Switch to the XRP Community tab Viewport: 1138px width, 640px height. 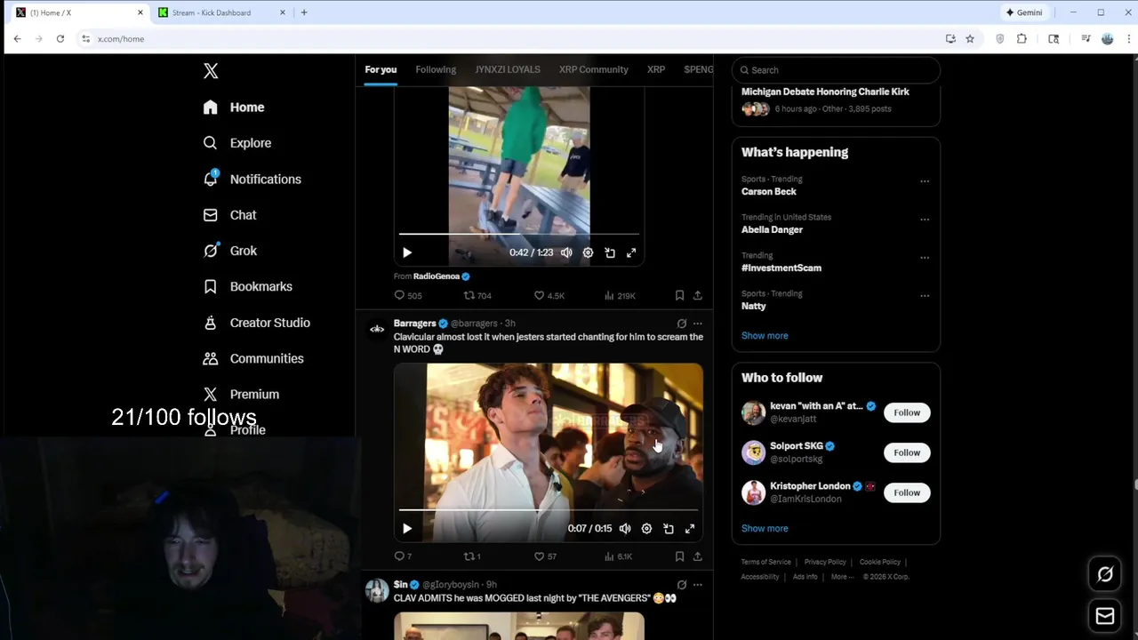593,69
